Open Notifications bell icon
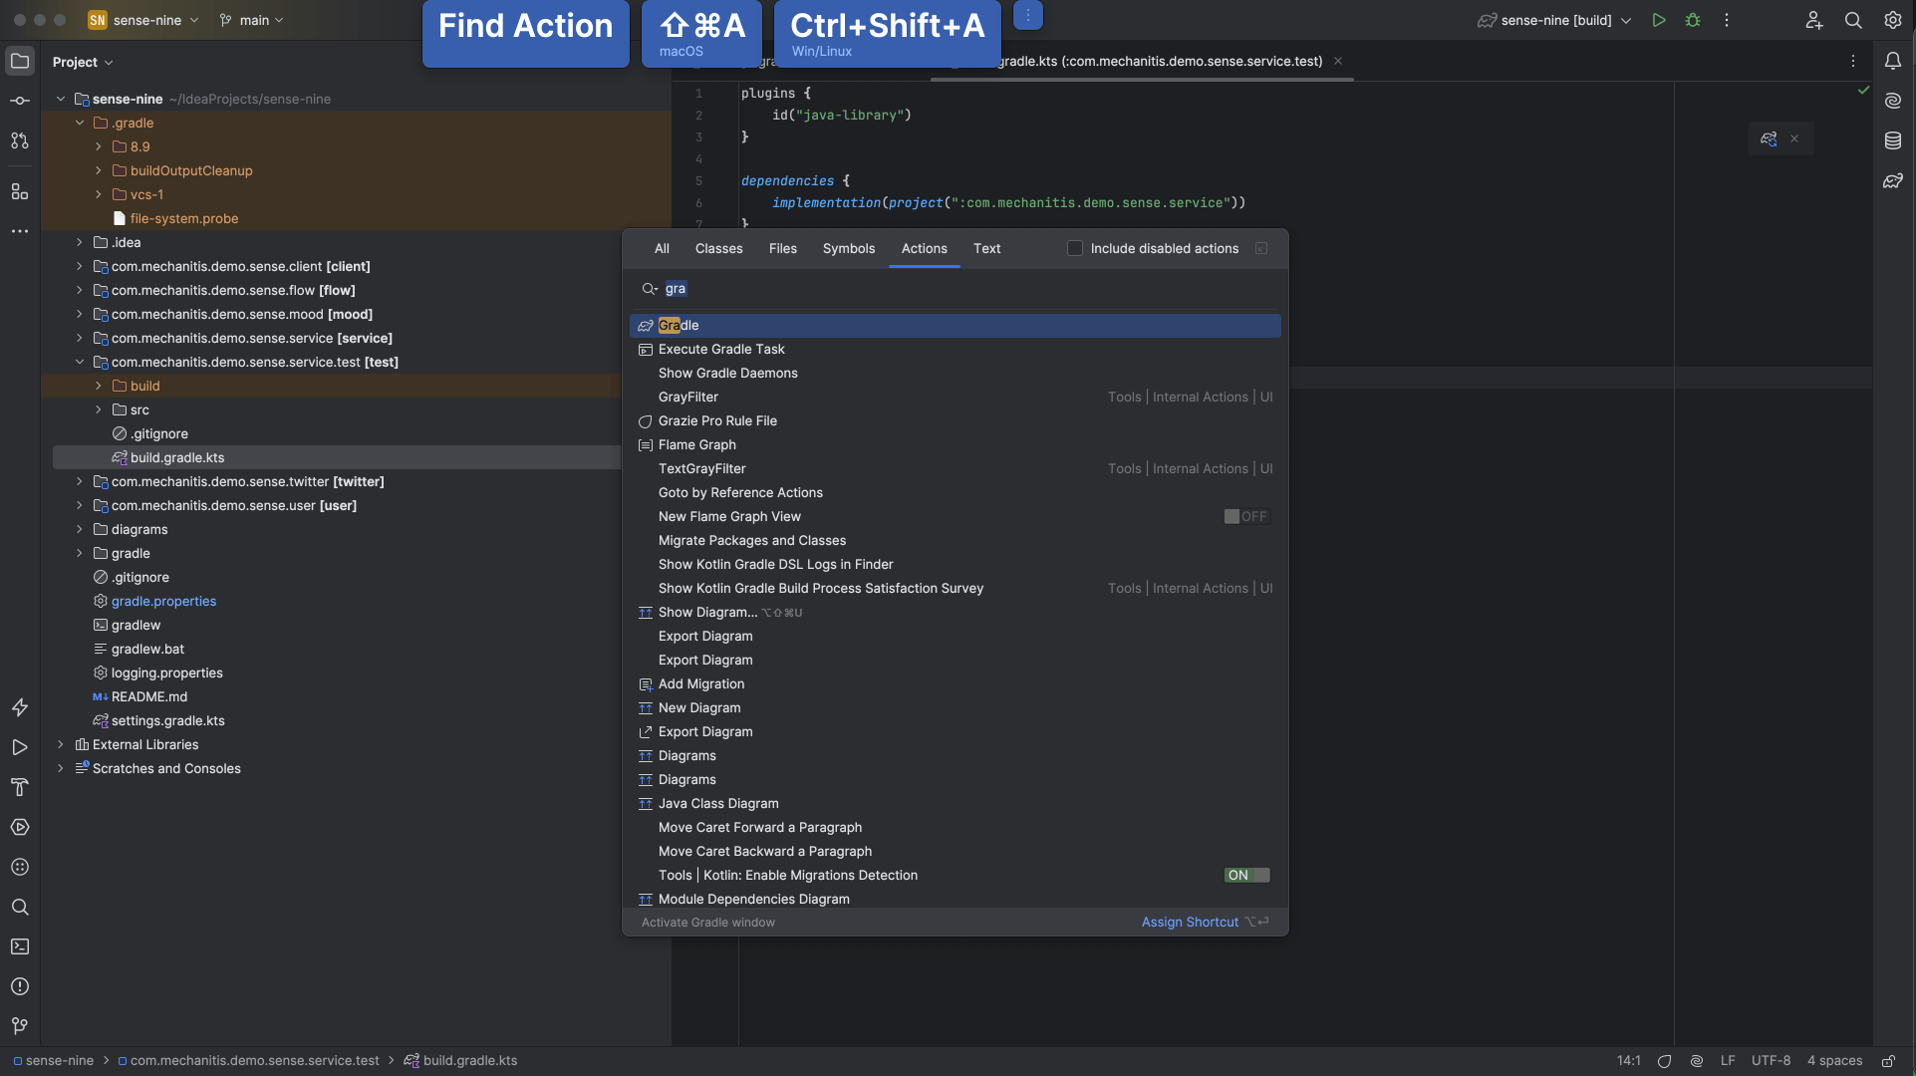Viewport: 1916px width, 1076px height. tap(1892, 61)
